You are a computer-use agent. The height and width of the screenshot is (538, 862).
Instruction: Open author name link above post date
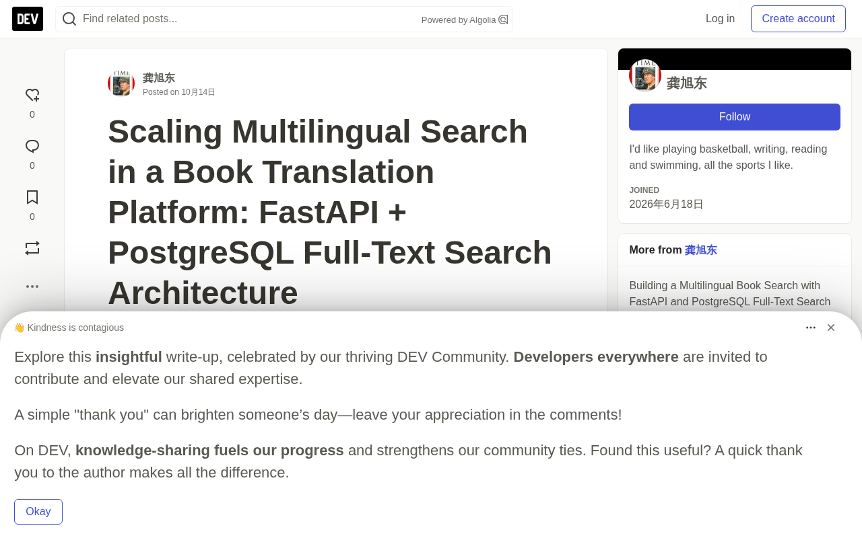[159, 78]
